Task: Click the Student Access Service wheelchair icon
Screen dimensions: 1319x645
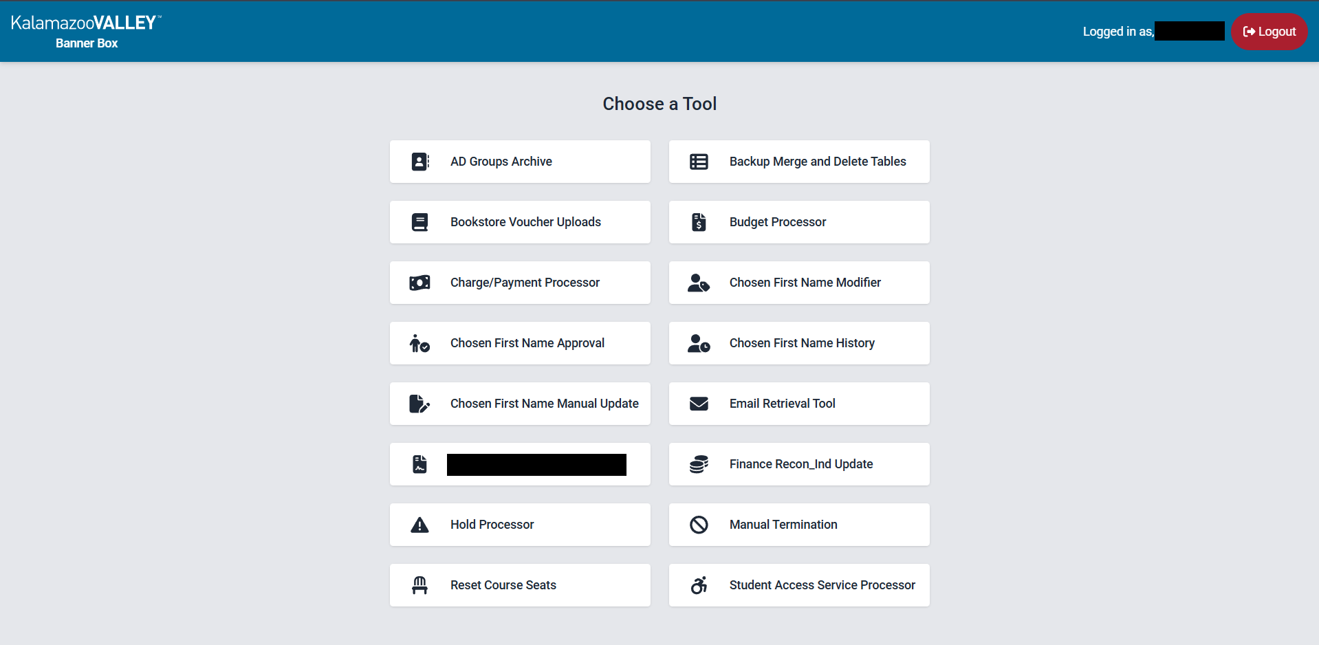Action: [699, 585]
